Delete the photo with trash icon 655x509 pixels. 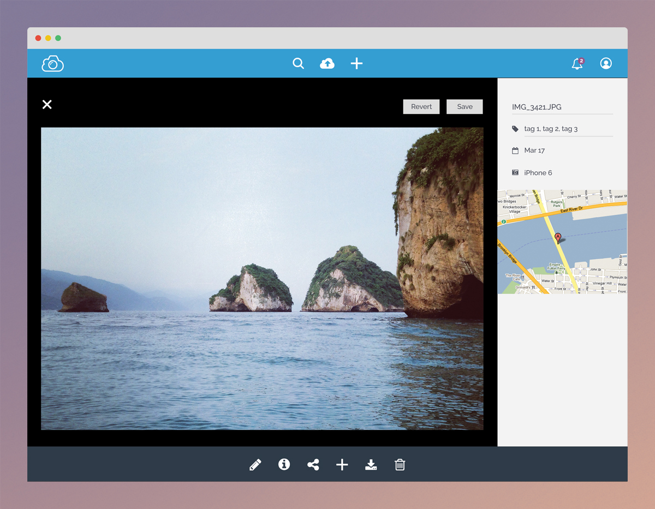(400, 465)
